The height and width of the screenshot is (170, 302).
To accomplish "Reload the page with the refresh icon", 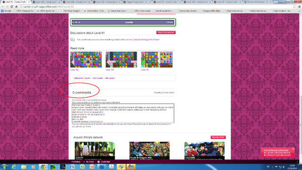I will (x=12, y=7).
